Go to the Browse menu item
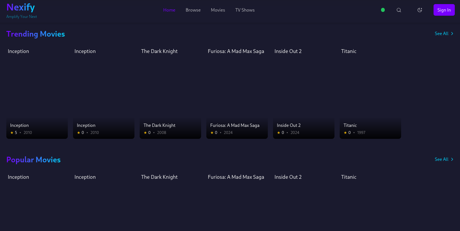Screen dimensions: 460x231 193,10
